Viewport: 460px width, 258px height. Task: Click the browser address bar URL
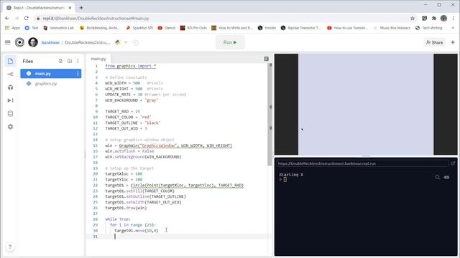point(96,18)
